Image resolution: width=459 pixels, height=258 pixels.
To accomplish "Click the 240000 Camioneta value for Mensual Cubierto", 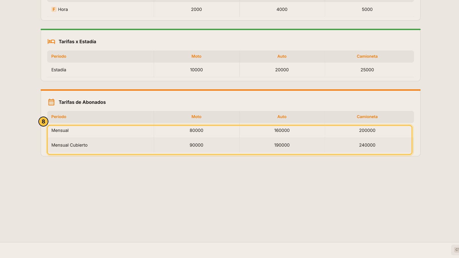I will click(367, 145).
